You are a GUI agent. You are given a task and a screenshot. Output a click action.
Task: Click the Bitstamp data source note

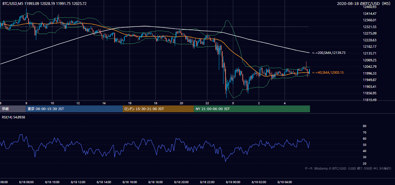(348, 169)
